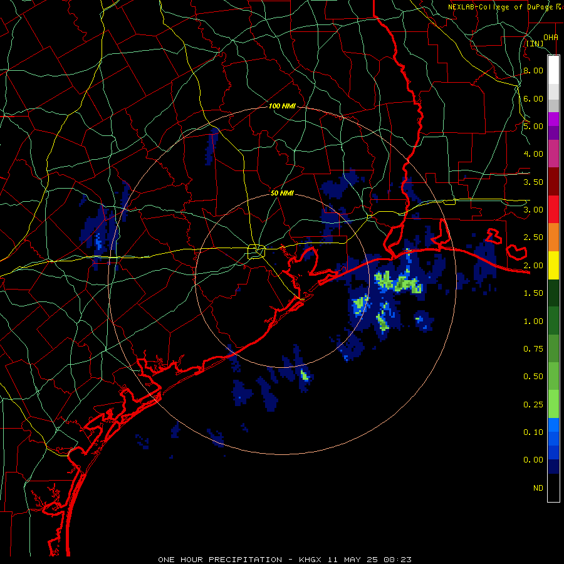Click the 3.00 legend value
The height and width of the screenshot is (564, 564).
(x=533, y=210)
